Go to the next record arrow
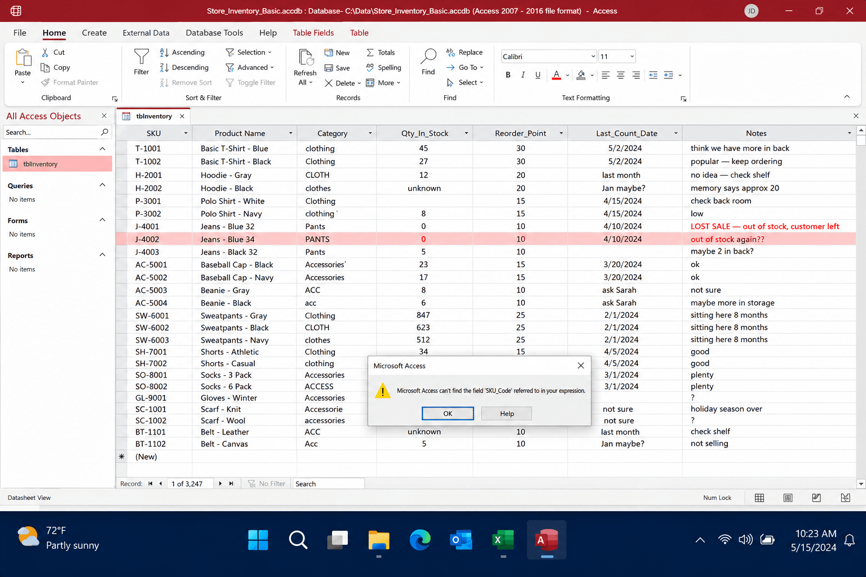The image size is (866, 577). (220, 483)
